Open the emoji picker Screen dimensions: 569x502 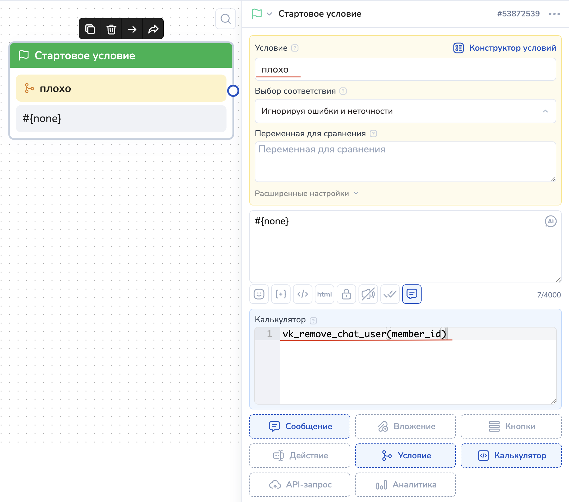point(259,294)
